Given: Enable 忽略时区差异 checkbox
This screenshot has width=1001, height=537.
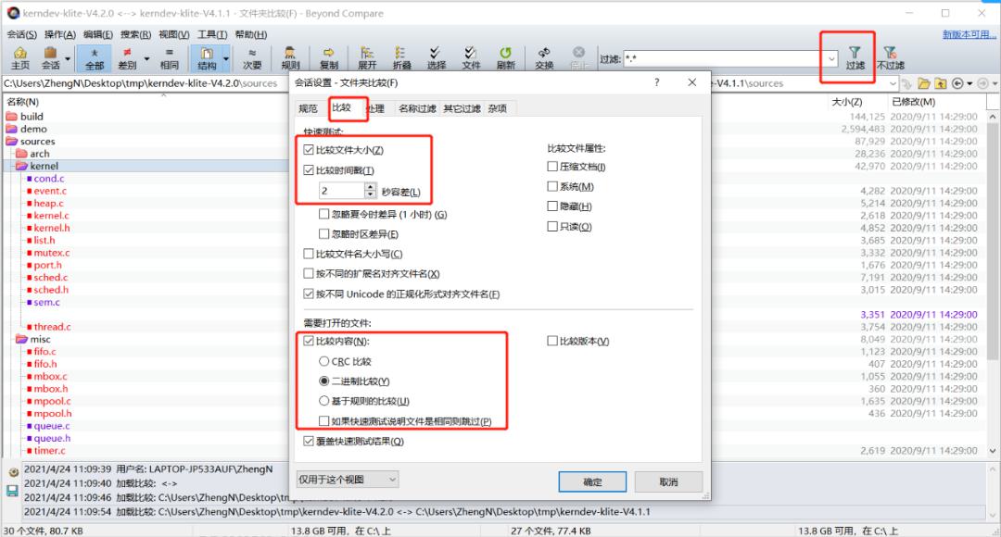Looking at the screenshot, I should [x=324, y=234].
